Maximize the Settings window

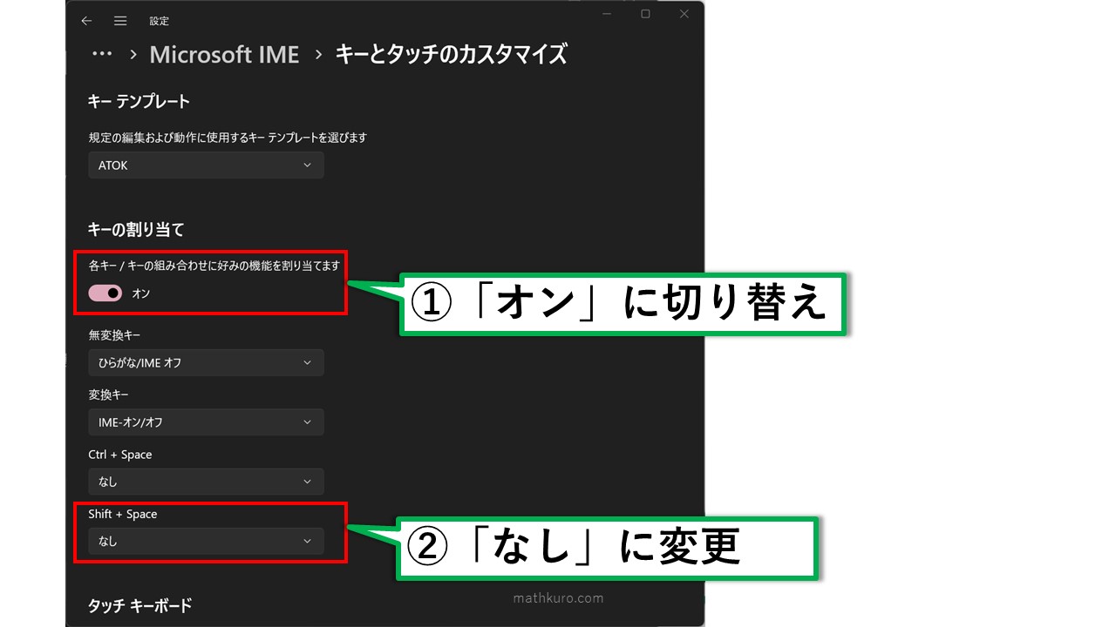pyautogui.click(x=645, y=14)
